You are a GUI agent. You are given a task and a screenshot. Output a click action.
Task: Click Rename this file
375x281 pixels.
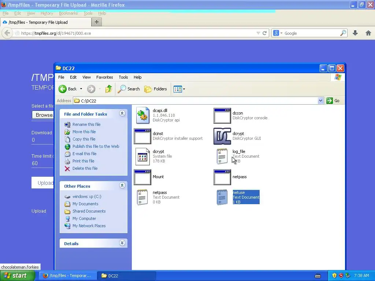[x=86, y=124]
